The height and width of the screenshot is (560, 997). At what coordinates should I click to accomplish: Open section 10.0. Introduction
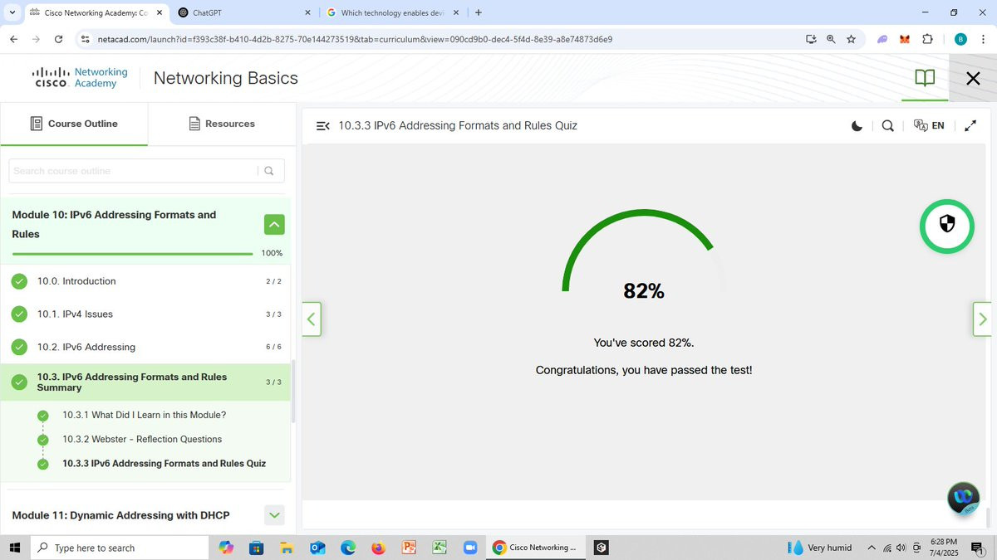tap(146, 281)
